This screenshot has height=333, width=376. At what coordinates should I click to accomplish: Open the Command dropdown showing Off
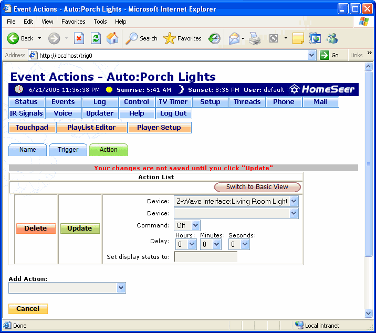196,225
